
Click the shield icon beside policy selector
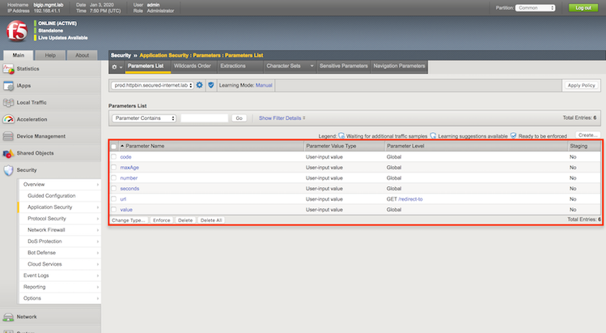click(x=210, y=85)
